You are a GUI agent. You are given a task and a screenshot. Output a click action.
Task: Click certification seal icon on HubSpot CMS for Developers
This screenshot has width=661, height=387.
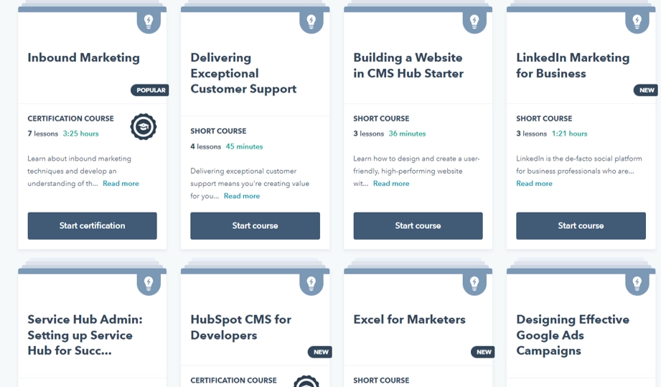[x=306, y=381]
